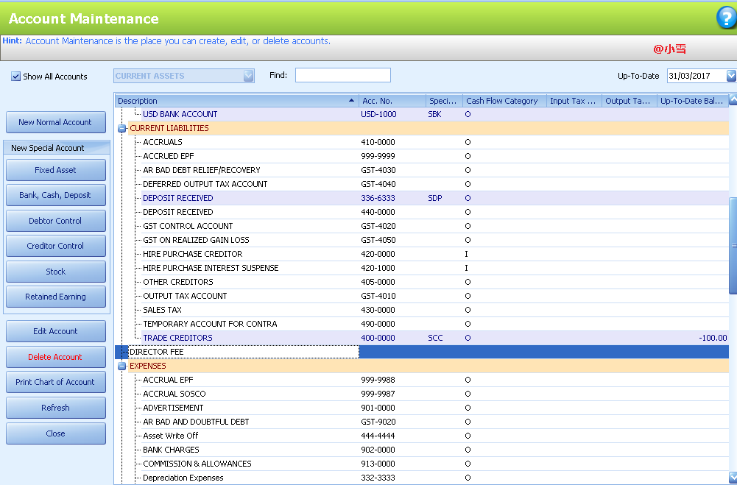Click the New Special Account button
Image resolution: width=737 pixels, height=485 pixels.
tap(55, 147)
